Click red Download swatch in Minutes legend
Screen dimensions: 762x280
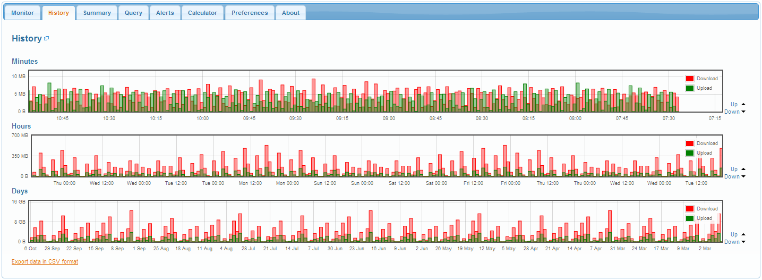(x=690, y=79)
